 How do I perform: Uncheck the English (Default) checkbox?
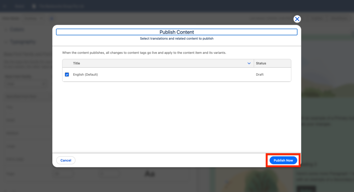pyautogui.click(x=67, y=75)
